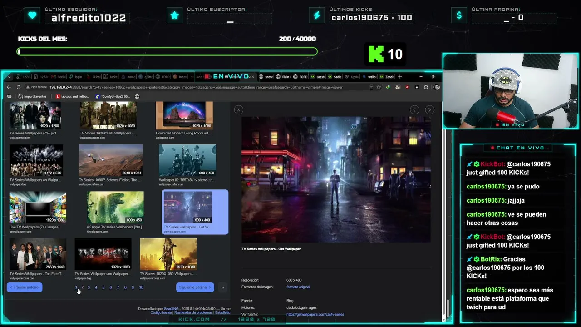
Task: Open the Modern Living Room wallpaper thumbnail
Action: tap(184, 115)
